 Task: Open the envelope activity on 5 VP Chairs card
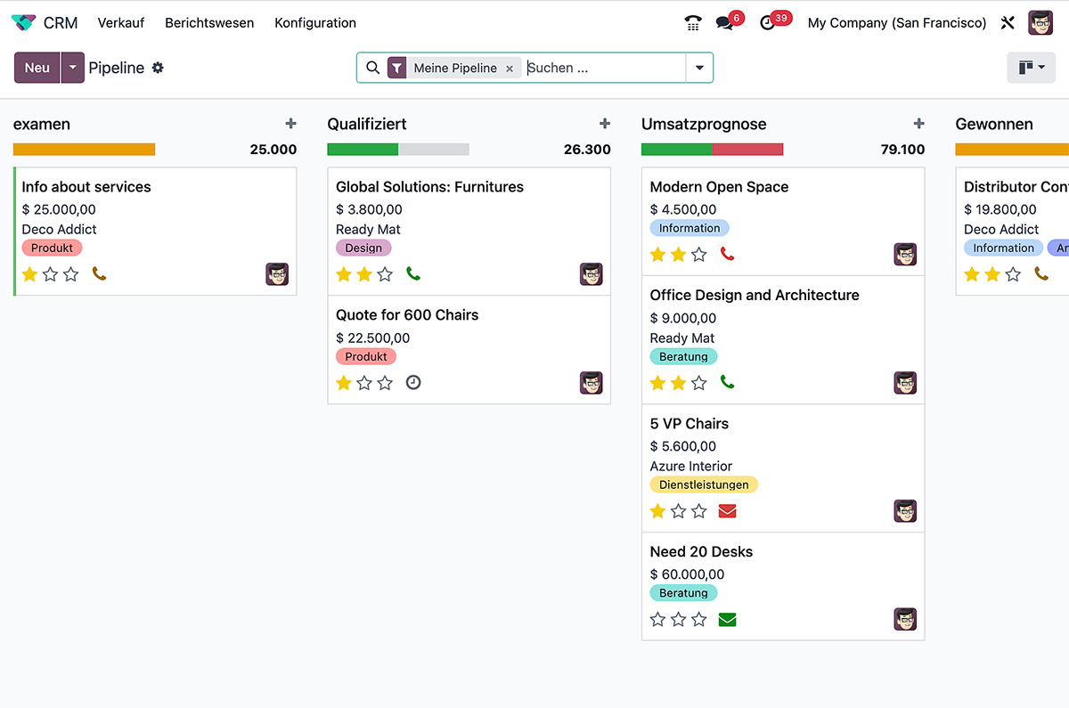pyautogui.click(x=727, y=511)
